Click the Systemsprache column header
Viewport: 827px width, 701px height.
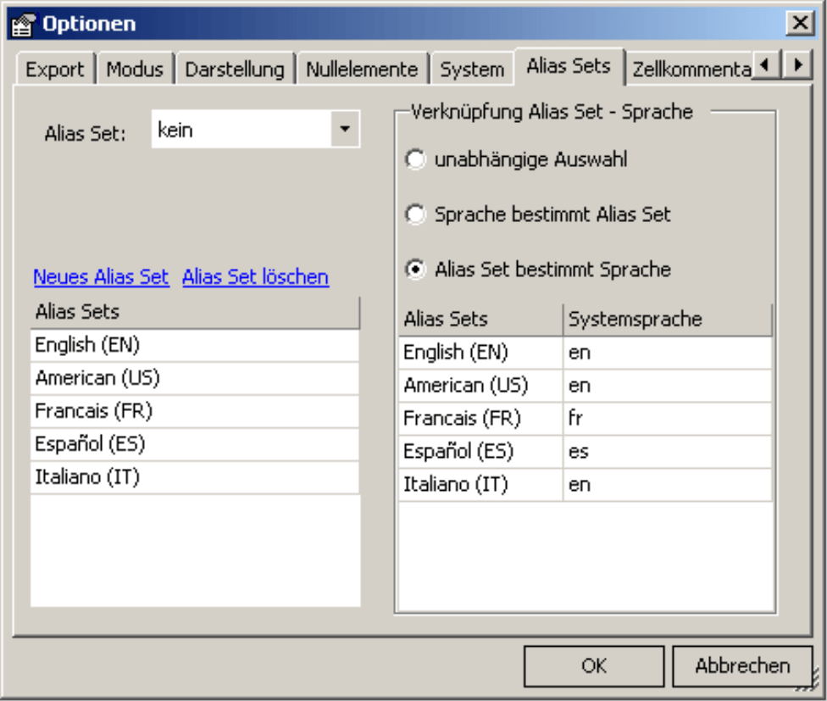pos(668,320)
